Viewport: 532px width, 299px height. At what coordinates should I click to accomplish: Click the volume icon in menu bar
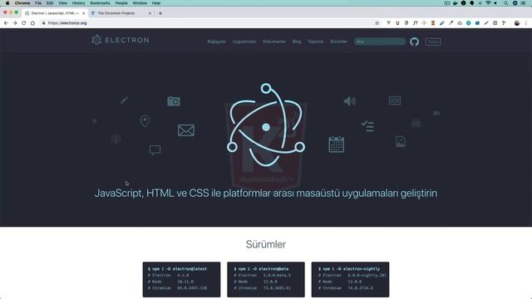495,3
